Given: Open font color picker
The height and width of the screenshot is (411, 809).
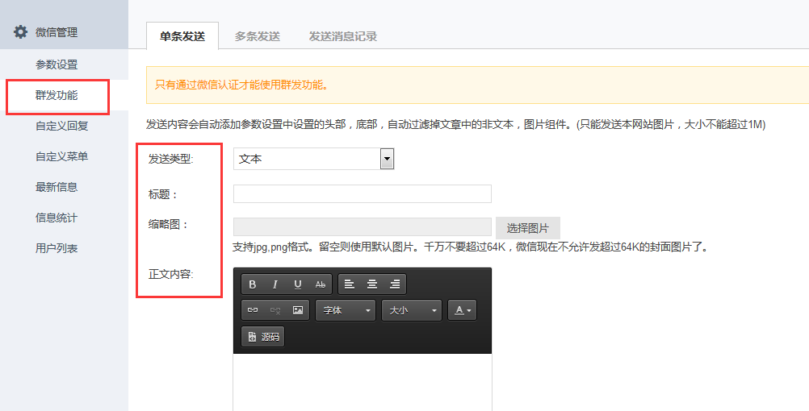Looking at the screenshot, I should click(x=463, y=310).
